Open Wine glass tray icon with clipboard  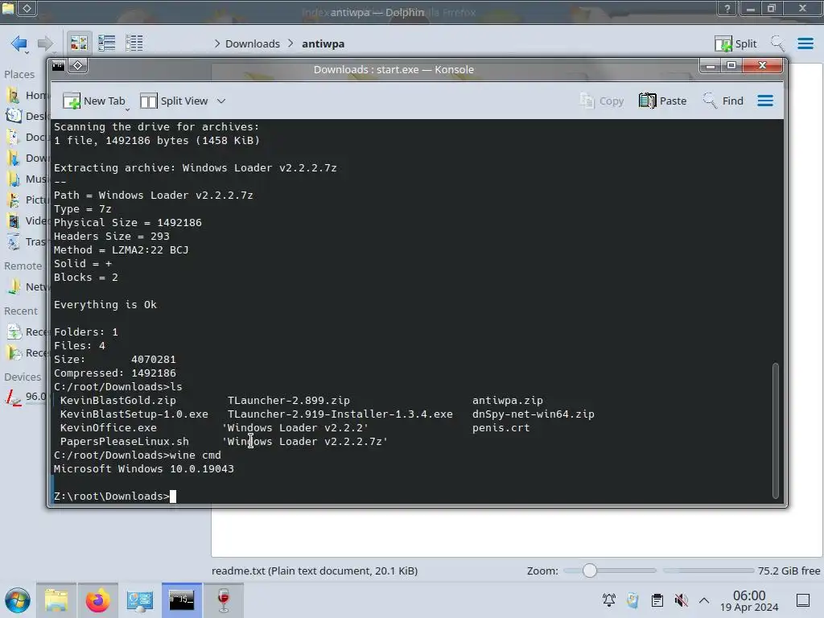[x=632, y=600]
